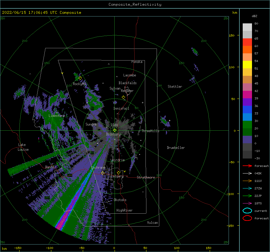Click the yellow diamond marker under Cochrane
The image size is (270, 252).
(103, 173)
